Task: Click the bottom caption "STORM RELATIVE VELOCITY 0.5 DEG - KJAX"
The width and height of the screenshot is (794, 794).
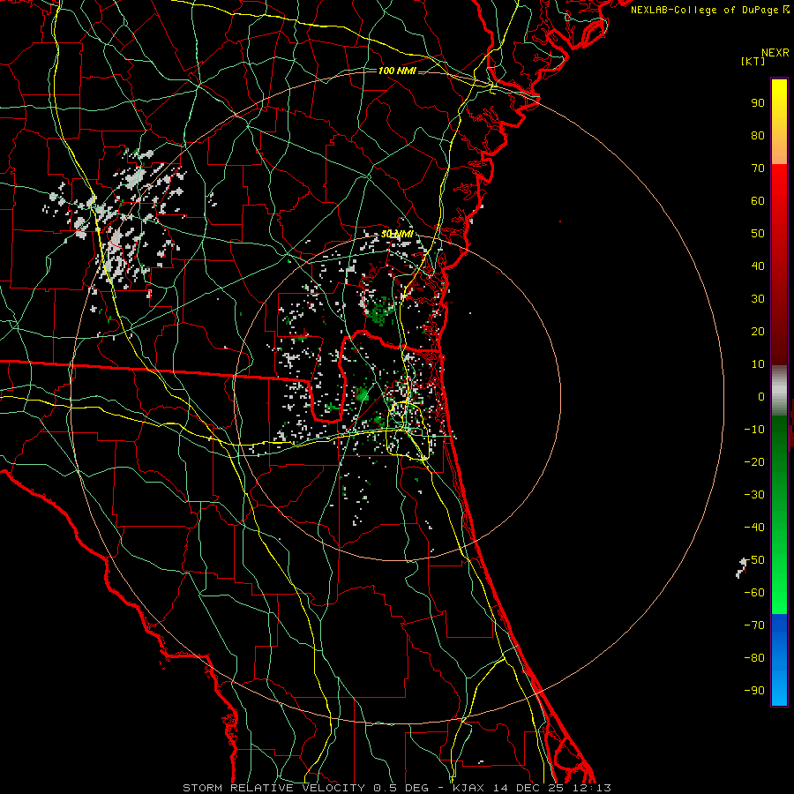Action: click(x=333, y=788)
